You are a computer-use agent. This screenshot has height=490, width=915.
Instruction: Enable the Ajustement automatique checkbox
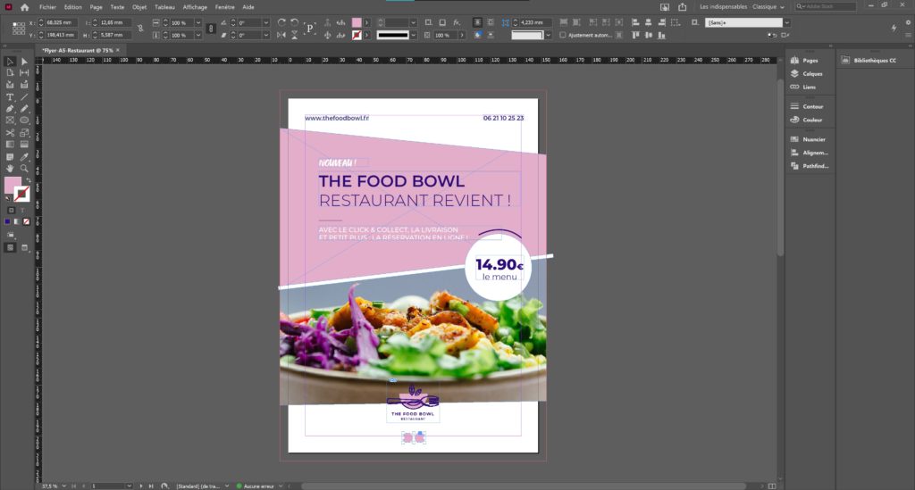click(563, 35)
